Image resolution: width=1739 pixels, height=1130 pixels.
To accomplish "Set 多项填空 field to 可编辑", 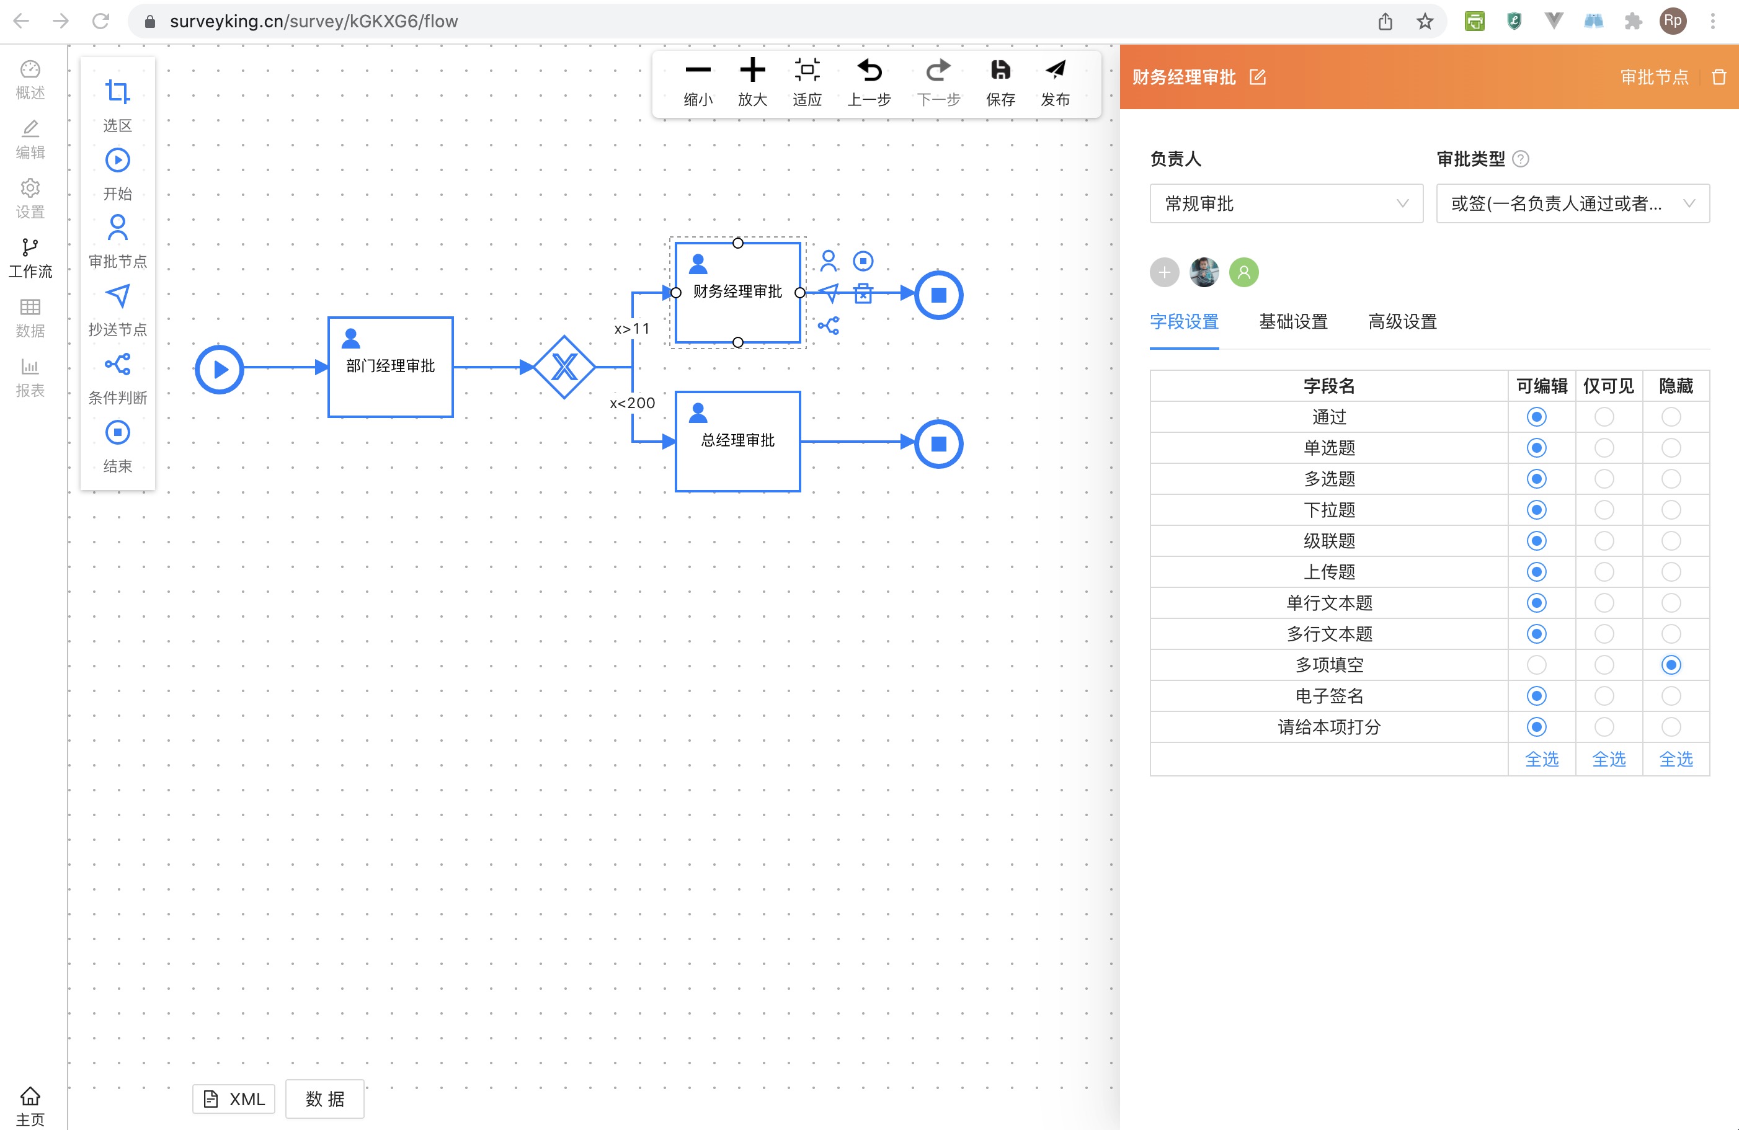I will click(1537, 664).
